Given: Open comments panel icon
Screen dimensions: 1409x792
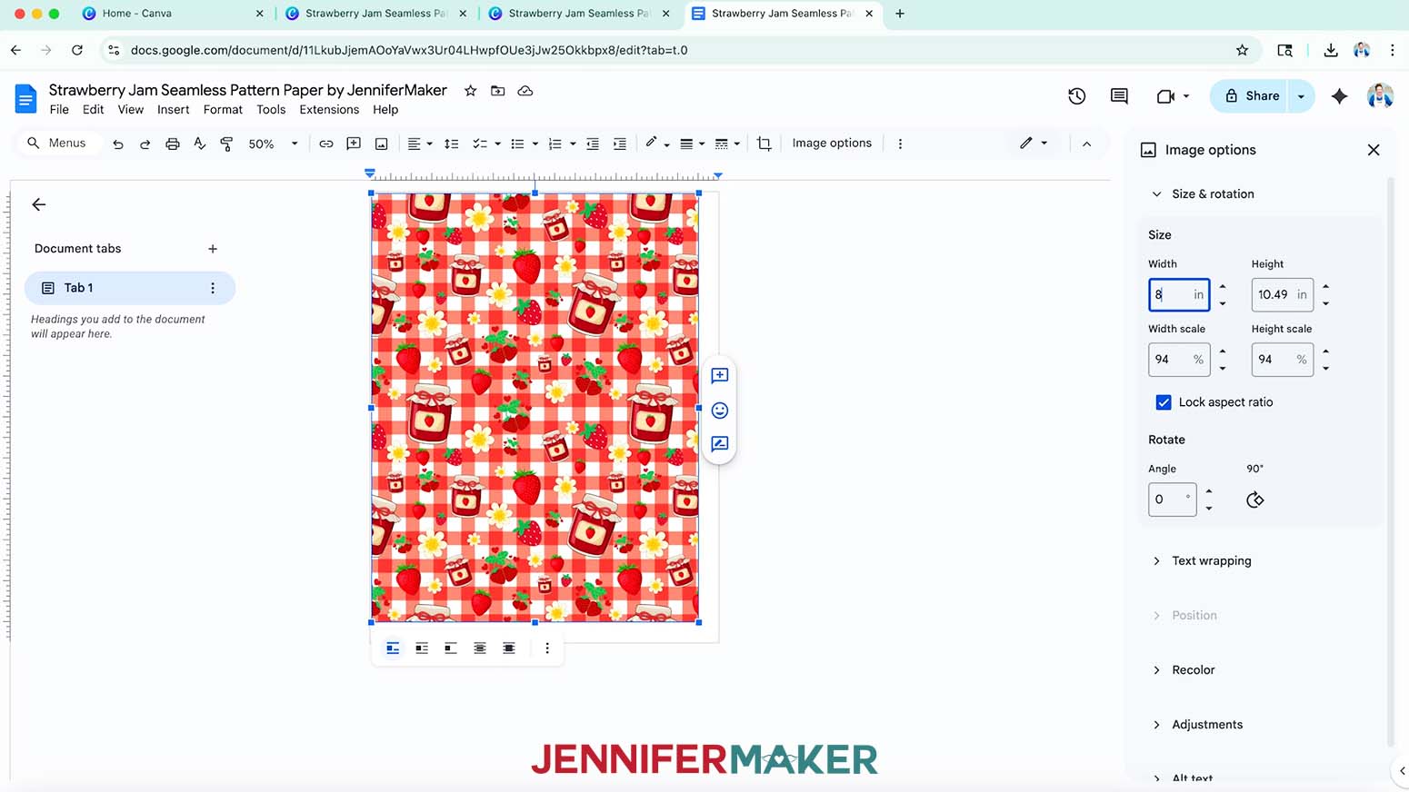Looking at the screenshot, I should 1119,95.
